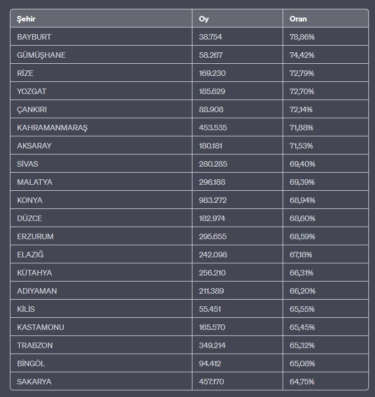Select the BAYBURT city cell
This screenshot has width=375, height=397.
pos(34,37)
